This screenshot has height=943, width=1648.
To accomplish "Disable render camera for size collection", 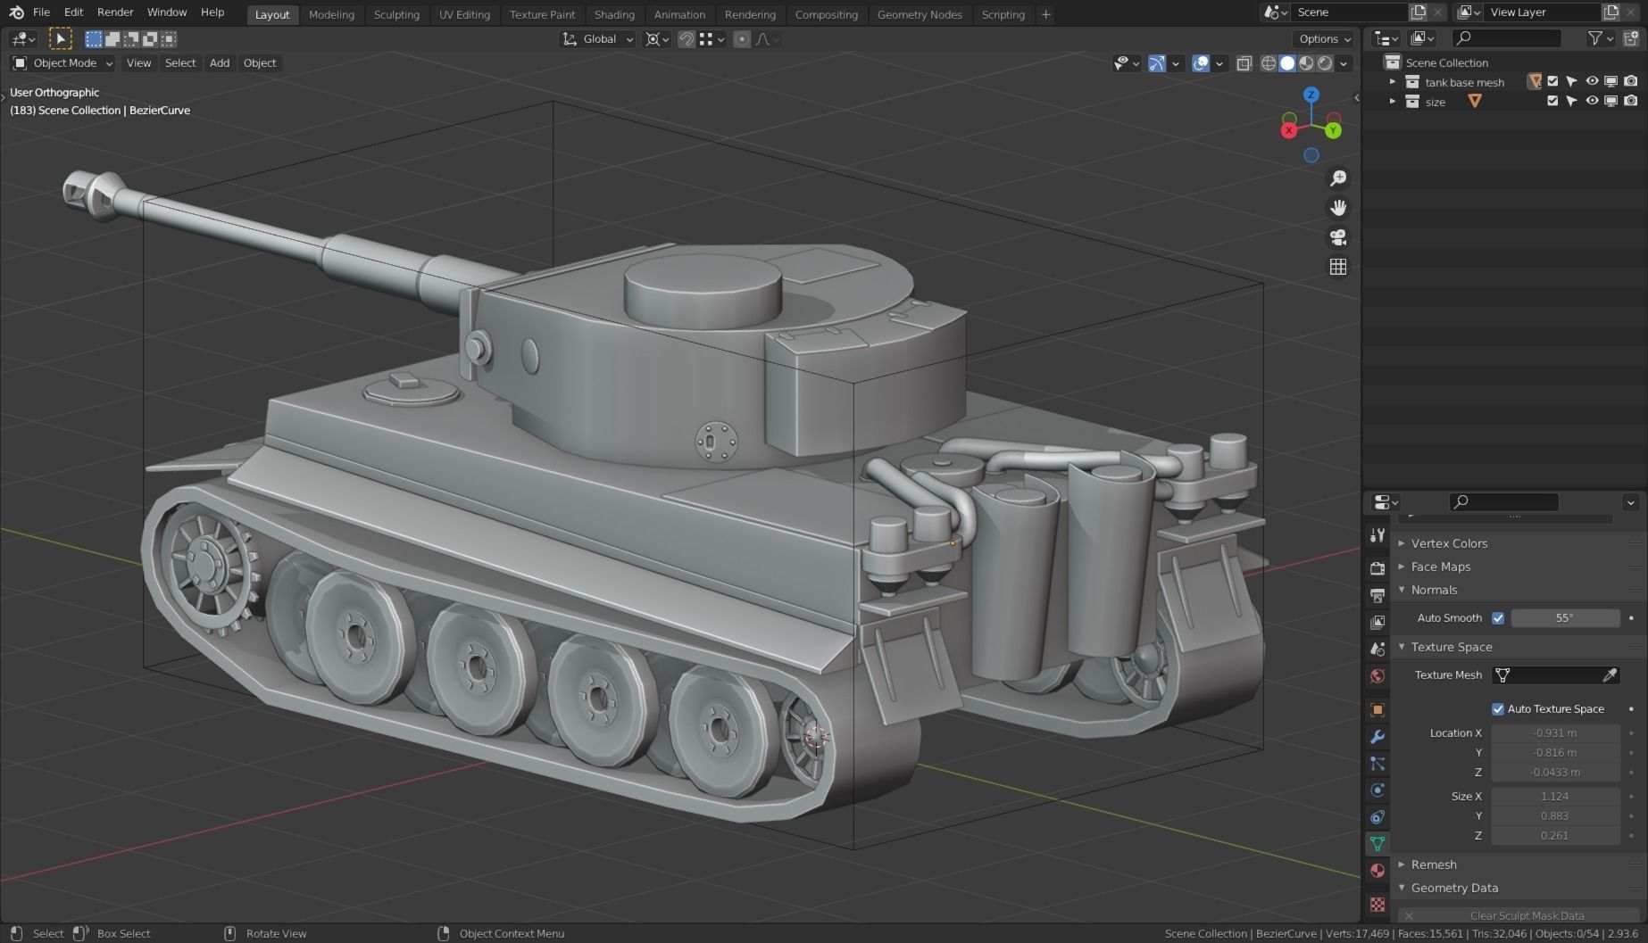I will coord(1631,101).
